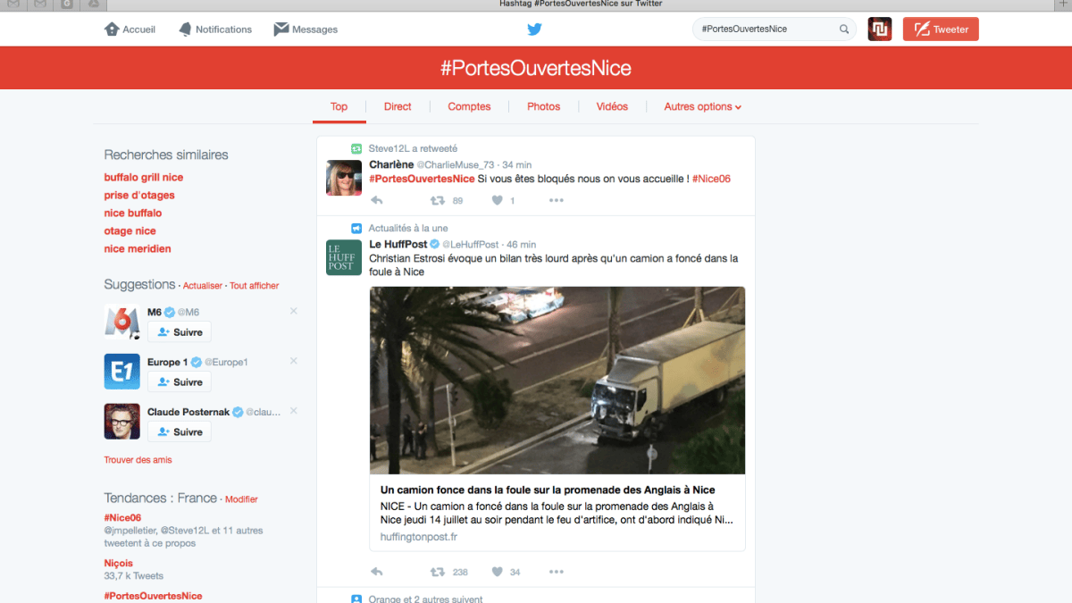1072x603 pixels.
Task: Select similar search prise d'otages
Action: click(139, 196)
